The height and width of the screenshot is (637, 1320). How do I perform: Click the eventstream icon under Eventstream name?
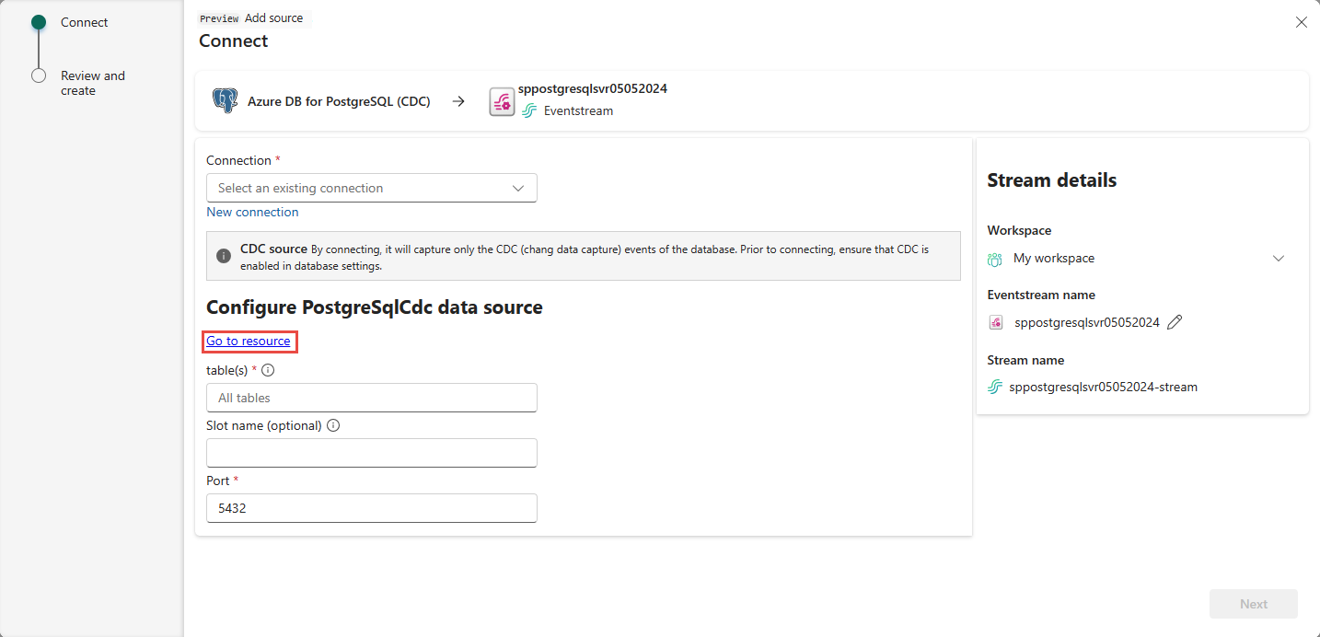[x=996, y=322]
